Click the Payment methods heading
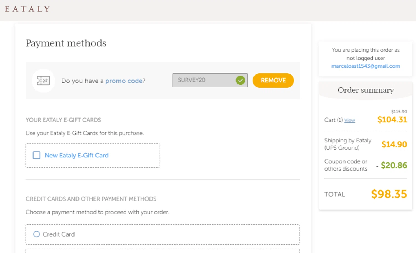Screen dimensions: 416x253 (66, 43)
